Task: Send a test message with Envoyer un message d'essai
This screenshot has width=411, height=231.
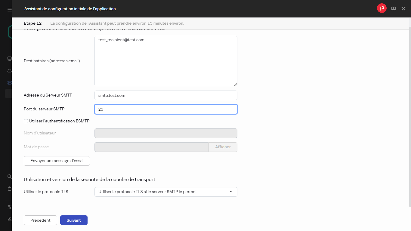Action: coord(57,161)
